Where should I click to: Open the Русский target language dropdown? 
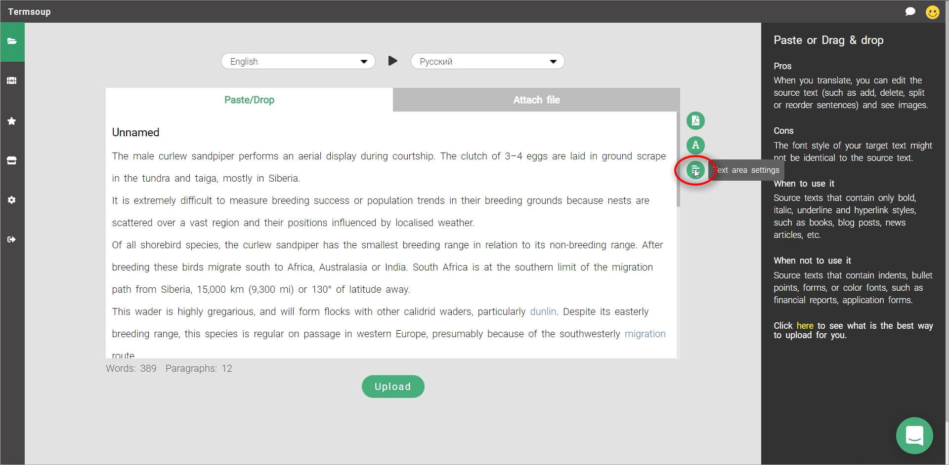[x=487, y=61]
